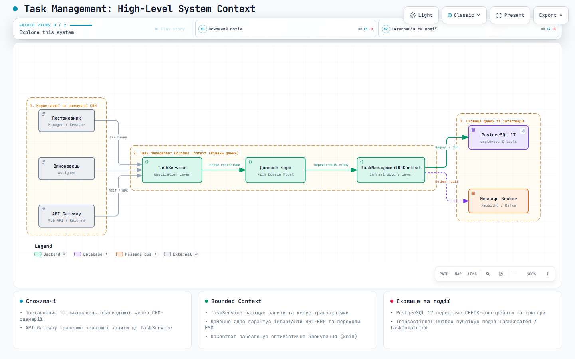Open the Export dropdown menu
The width and height of the screenshot is (575, 359).
pos(551,15)
